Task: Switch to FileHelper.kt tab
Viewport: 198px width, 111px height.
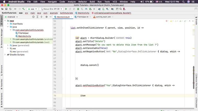Action: pos(83,17)
